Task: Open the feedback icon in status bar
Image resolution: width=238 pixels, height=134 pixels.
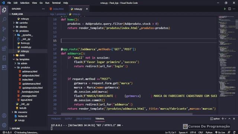Action: [229, 133]
